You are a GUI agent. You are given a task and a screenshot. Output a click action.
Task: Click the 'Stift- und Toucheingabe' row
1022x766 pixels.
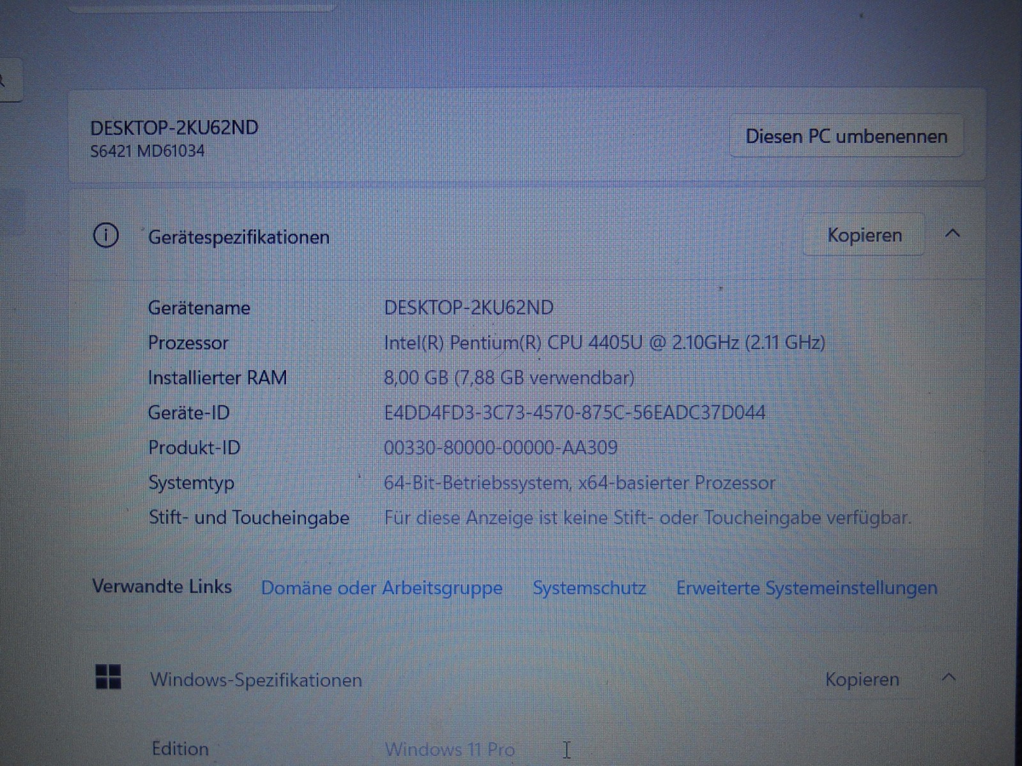tap(248, 518)
